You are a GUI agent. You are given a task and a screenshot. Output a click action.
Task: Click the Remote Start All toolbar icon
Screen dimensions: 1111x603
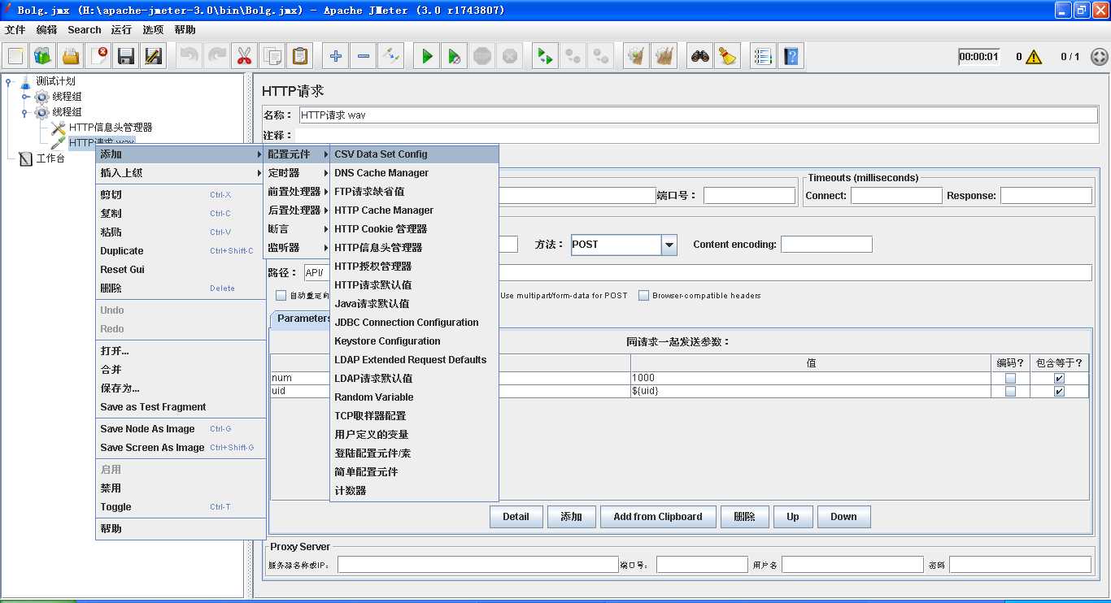[x=545, y=56]
